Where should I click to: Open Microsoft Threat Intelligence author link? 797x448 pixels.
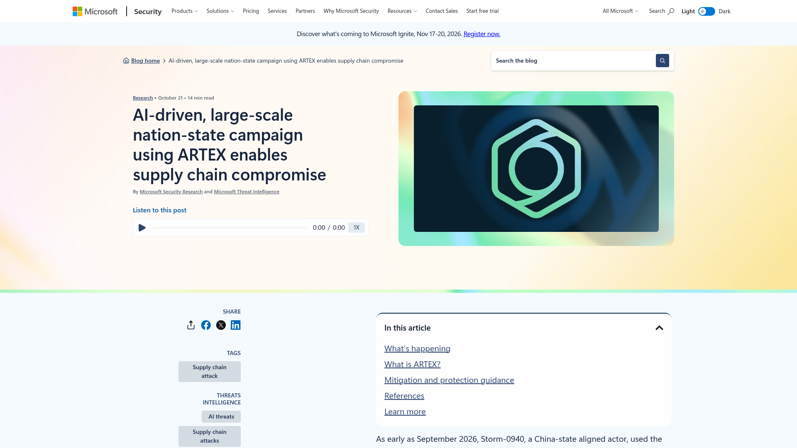click(x=247, y=192)
